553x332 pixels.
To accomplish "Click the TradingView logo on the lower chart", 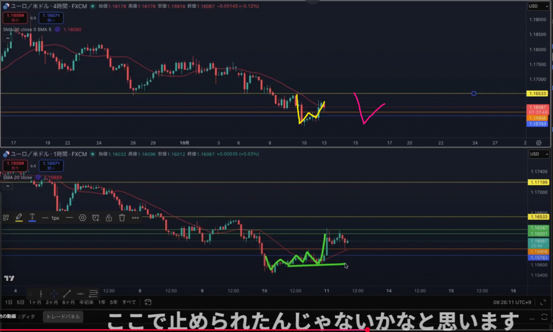I will click(9, 279).
